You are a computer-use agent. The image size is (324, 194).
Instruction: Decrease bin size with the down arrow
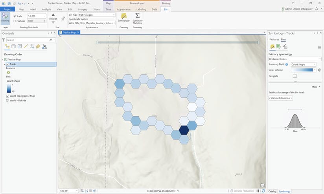click(x=53, y=22)
